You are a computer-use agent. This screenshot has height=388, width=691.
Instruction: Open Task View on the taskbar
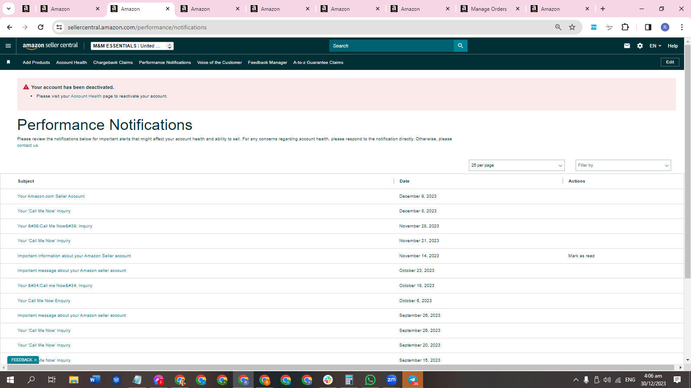click(52, 380)
